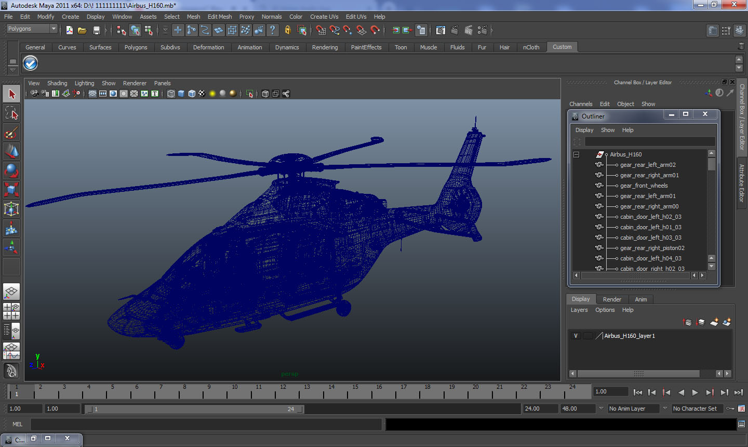Create a new empty display layer
Viewport: 748px width, 447px height.
pyautogui.click(x=714, y=322)
